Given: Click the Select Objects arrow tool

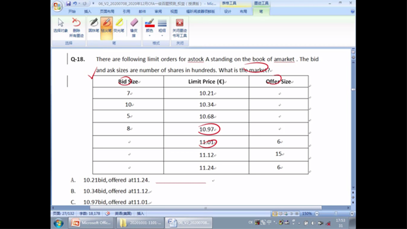Looking at the screenshot, I should tap(61, 26).
